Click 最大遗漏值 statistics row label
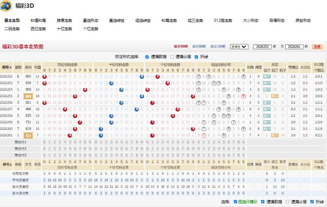This screenshot has width=327, height=207. (21, 187)
